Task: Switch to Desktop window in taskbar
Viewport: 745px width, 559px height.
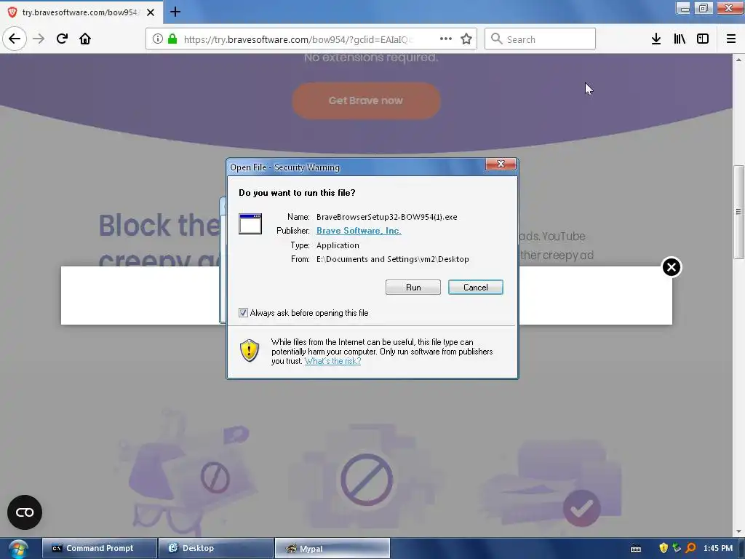Action: [215, 548]
